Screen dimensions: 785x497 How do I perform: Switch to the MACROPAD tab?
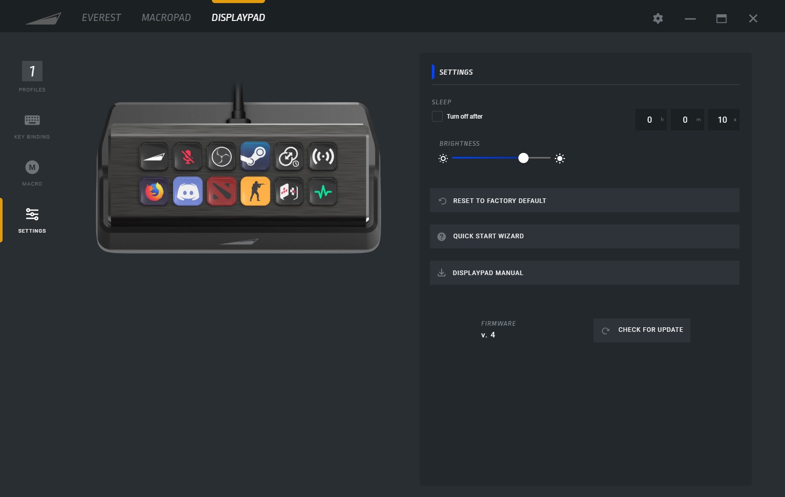click(166, 17)
